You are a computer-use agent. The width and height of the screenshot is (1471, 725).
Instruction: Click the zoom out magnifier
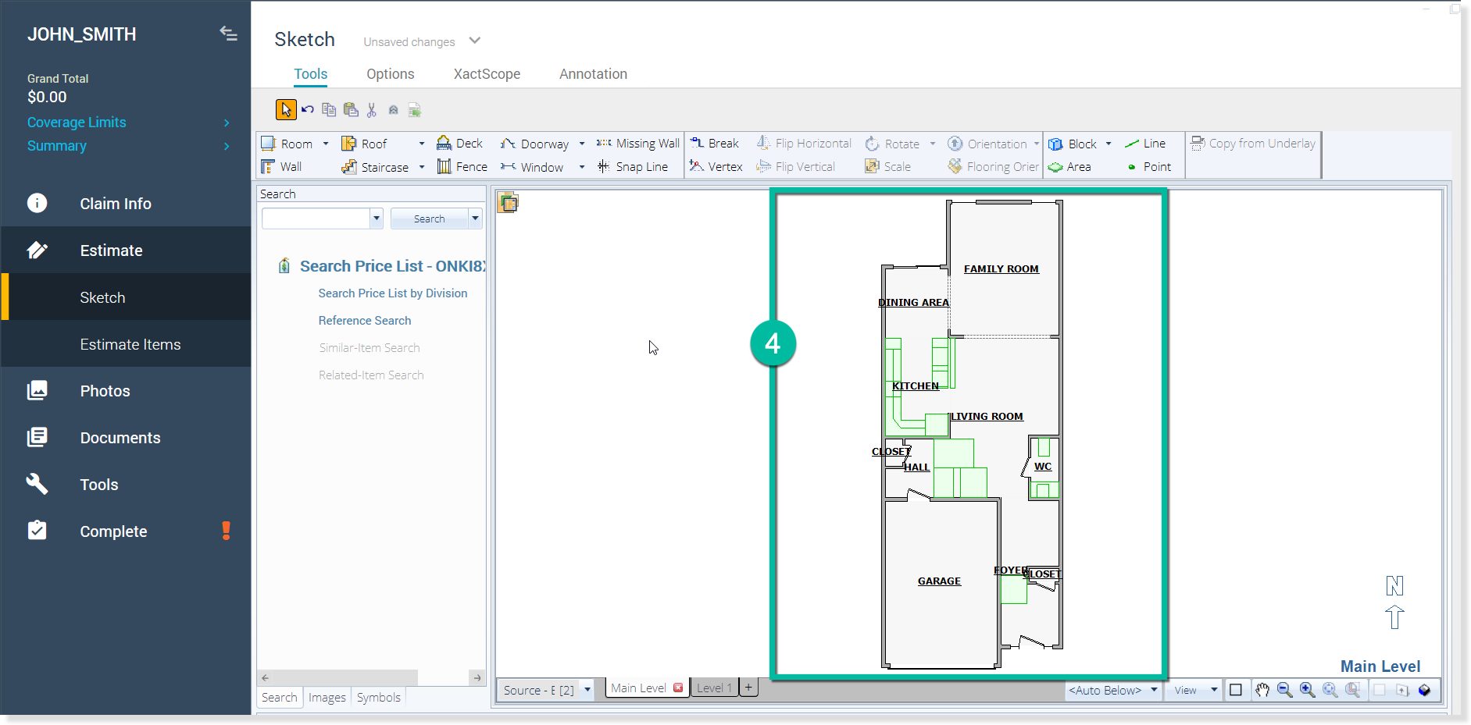[1285, 690]
